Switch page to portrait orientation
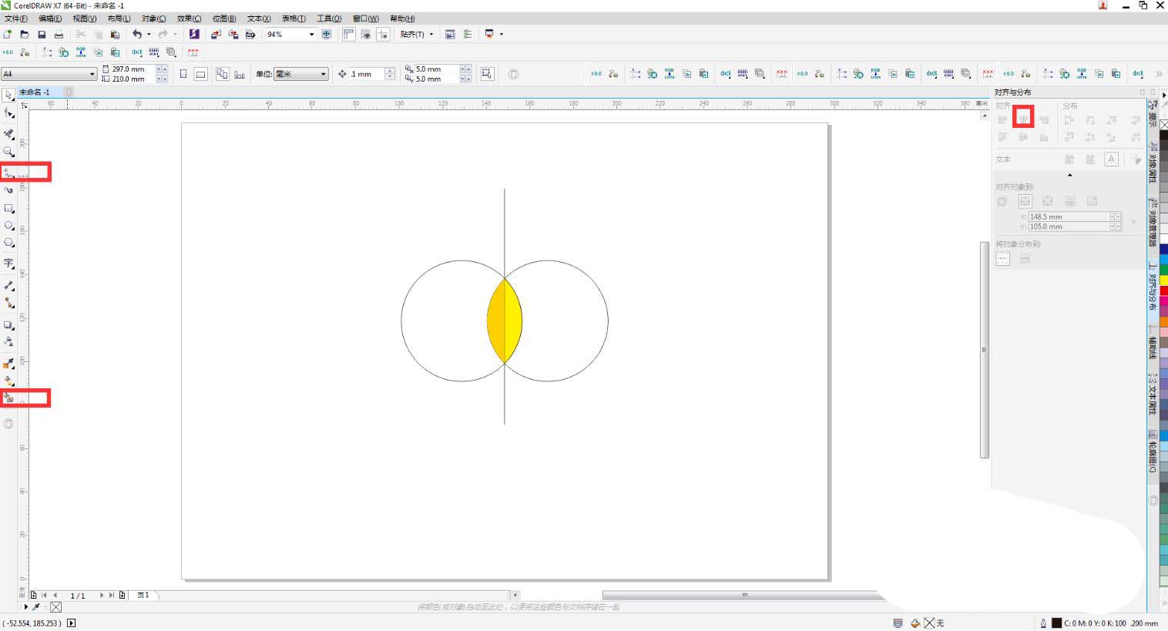1168x631 pixels. pyautogui.click(x=183, y=74)
